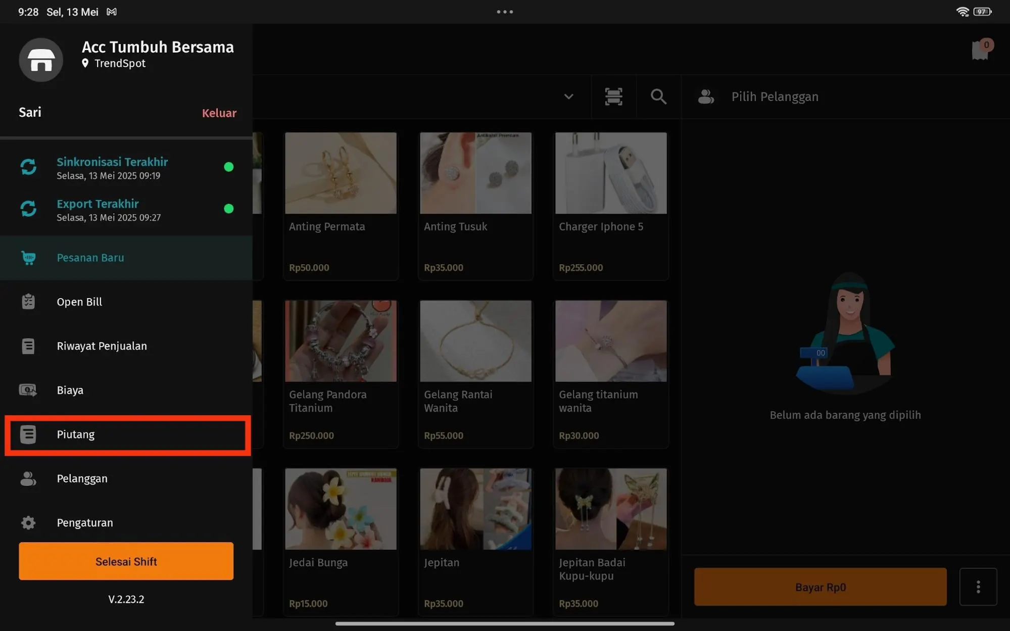The height and width of the screenshot is (631, 1010).
Task: Select Pesanan Baru menu item
Action: (x=126, y=258)
